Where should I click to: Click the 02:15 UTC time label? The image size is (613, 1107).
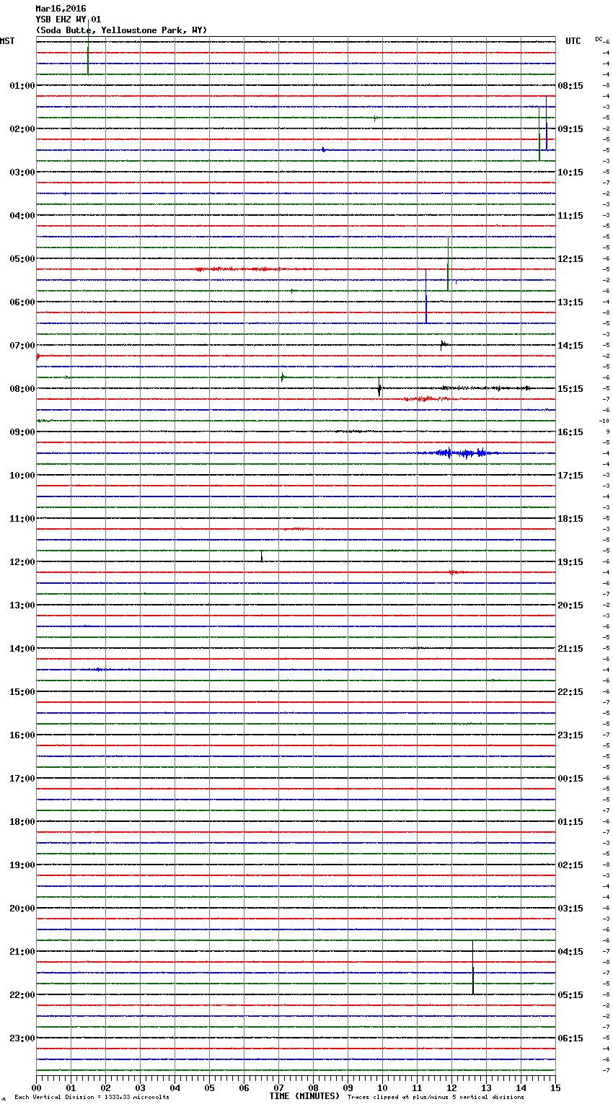tap(570, 865)
